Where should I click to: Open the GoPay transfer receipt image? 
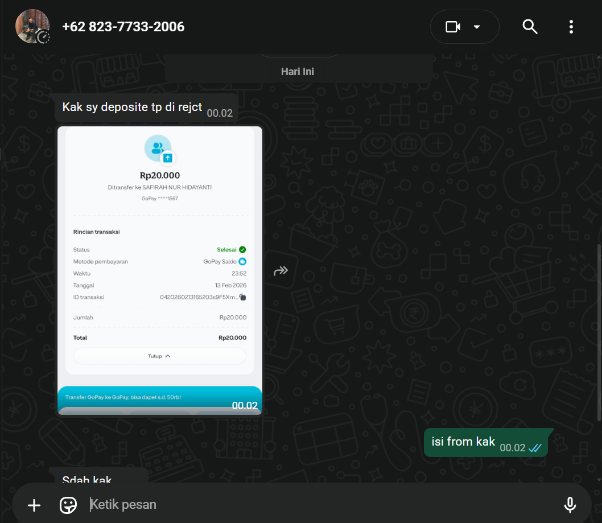tap(160, 271)
